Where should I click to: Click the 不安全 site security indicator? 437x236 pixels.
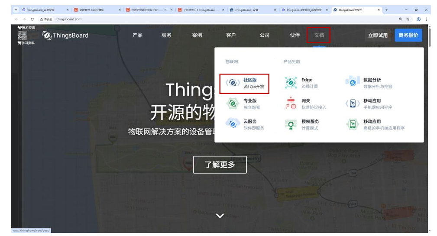[x=46, y=19]
